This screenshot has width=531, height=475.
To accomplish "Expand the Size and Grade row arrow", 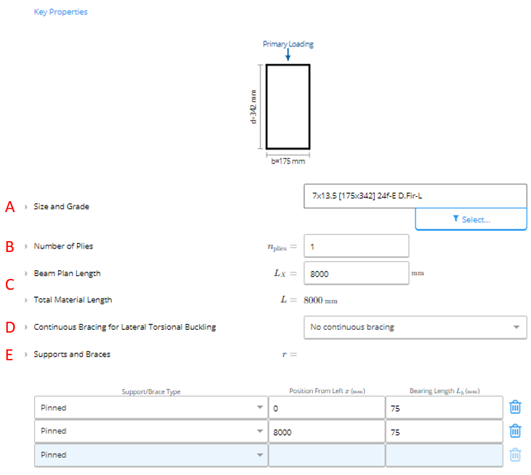I will click(x=26, y=207).
